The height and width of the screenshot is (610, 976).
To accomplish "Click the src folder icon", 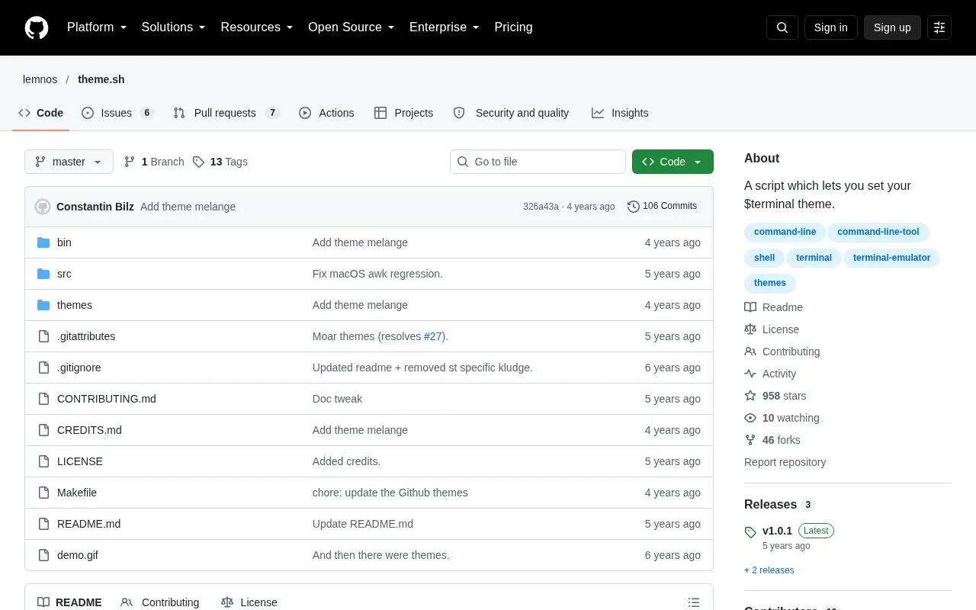I will [43, 274].
